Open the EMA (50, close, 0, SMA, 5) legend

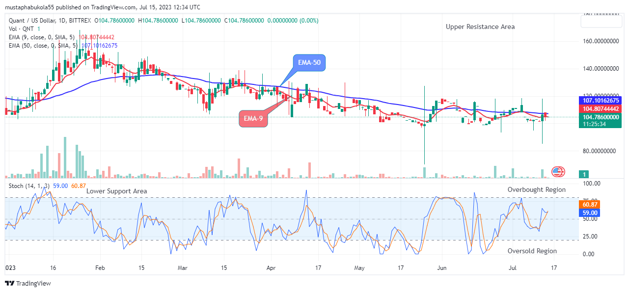tap(44, 45)
